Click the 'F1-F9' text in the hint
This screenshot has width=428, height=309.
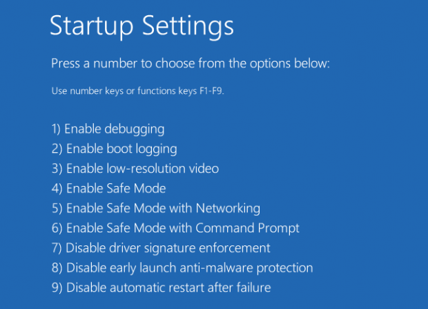212,91
